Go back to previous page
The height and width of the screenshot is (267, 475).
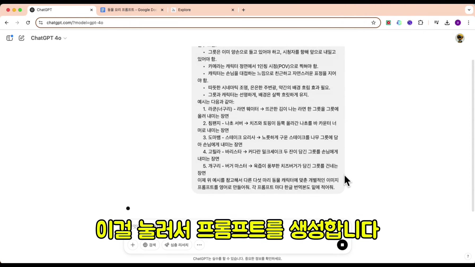7,23
